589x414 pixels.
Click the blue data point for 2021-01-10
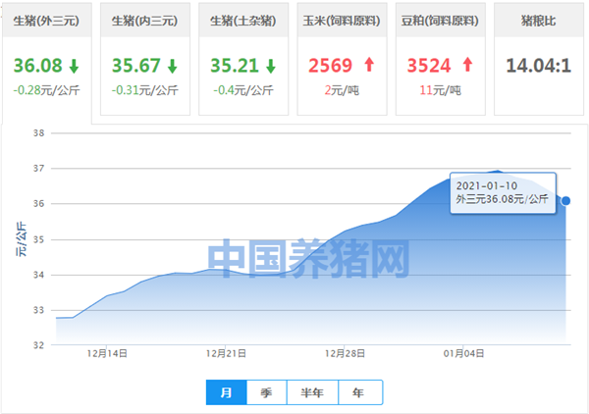(565, 201)
